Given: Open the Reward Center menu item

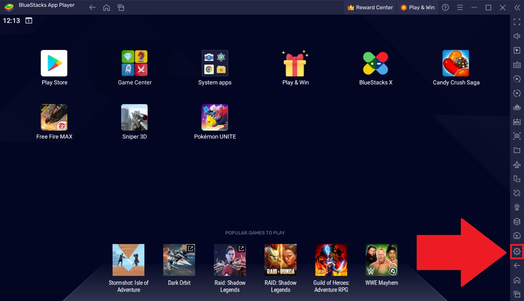Looking at the screenshot, I should 370,7.
